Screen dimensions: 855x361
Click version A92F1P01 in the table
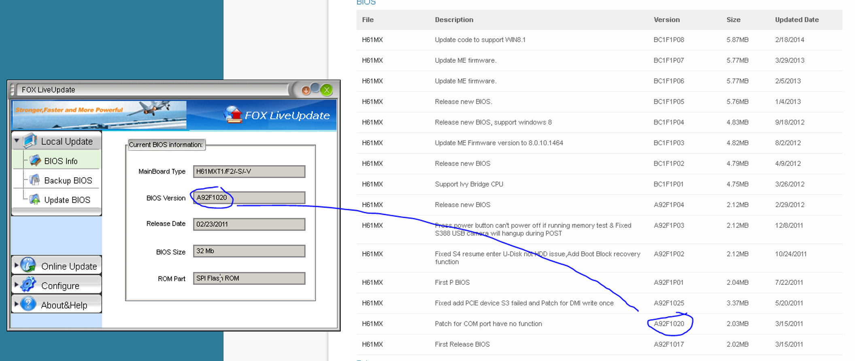click(668, 282)
